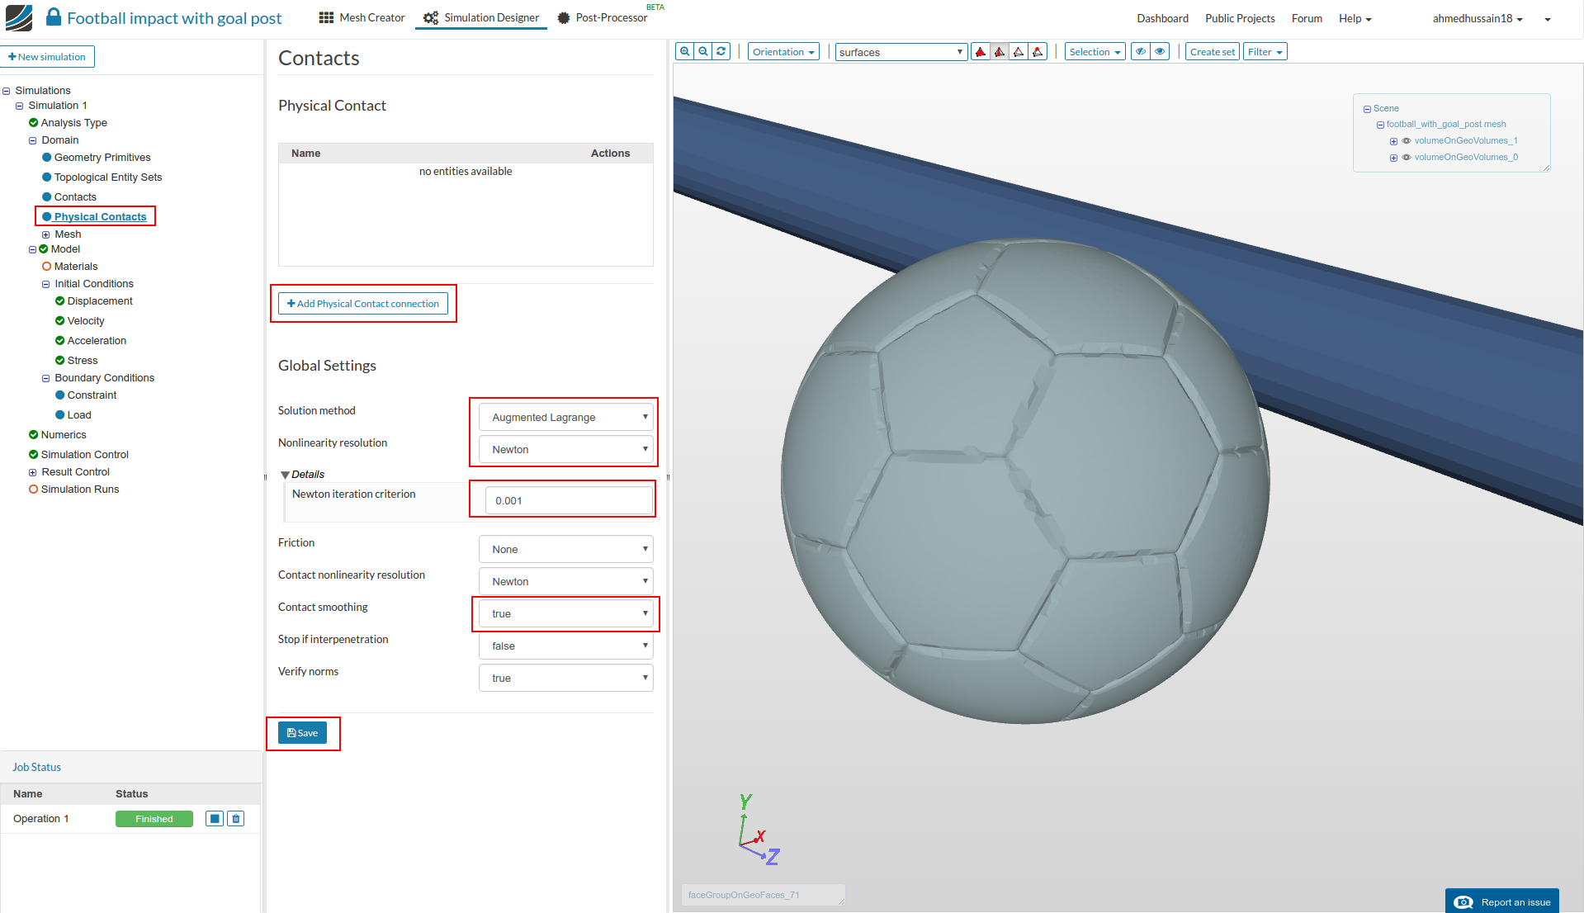Expand the volumeOnGeoVolumes_1 node

click(1393, 141)
